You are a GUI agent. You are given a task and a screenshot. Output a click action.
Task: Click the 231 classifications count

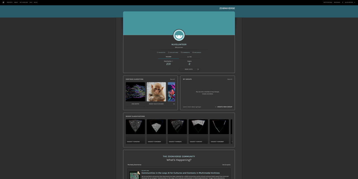point(168,64)
